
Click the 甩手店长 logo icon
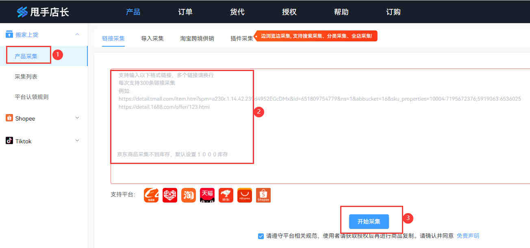pyautogui.click(x=22, y=12)
